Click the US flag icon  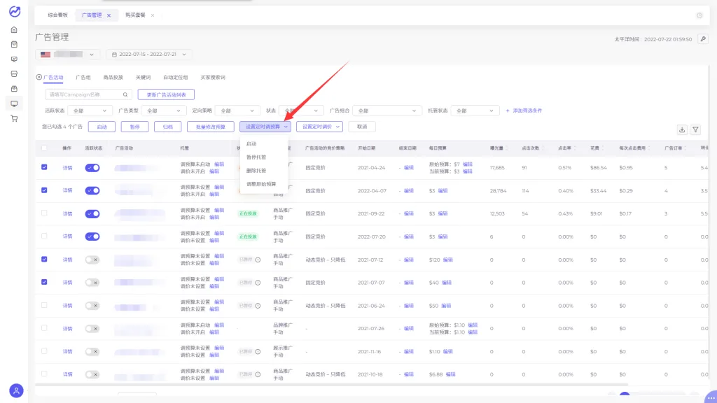click(x=46, y=55)
